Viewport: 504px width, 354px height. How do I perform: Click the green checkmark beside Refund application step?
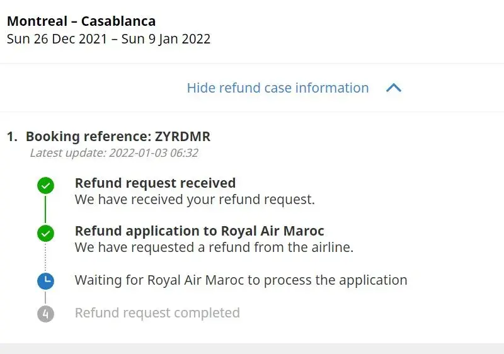pos(45,233)
